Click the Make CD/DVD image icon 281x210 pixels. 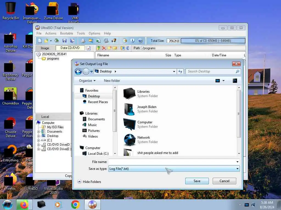click(x=83, y=41)
